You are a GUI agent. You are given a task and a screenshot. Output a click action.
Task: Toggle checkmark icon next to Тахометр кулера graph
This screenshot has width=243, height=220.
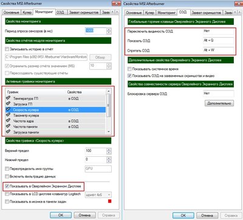tap(8, 115)
